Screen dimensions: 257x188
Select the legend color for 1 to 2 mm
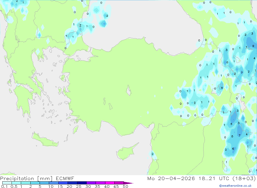(x=26, y=183)
